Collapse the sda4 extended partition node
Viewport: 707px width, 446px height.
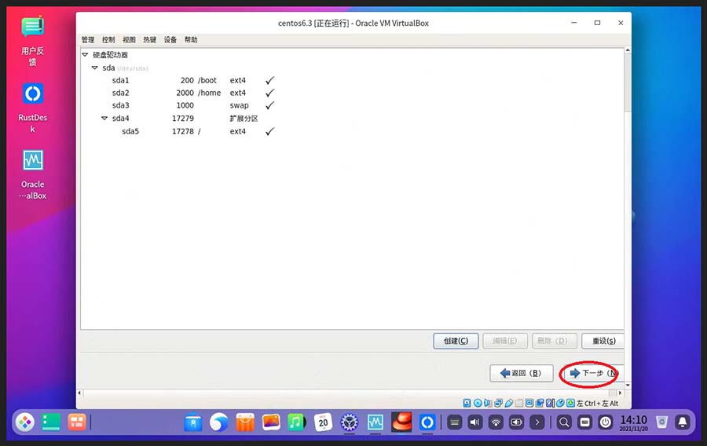click(x=104, y=118)
